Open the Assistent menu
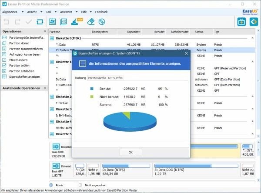Image resolution: width=261 pixels, height=193 pixels. coord(67,12)
